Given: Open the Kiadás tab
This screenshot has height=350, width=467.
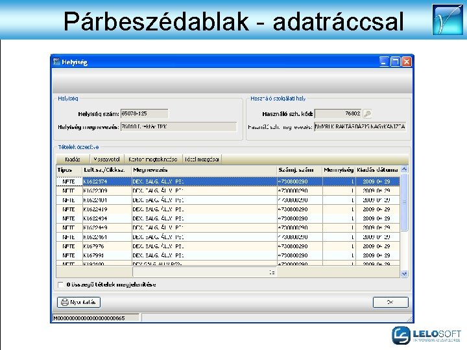Looking at the screenshot, I should (73, 159).
